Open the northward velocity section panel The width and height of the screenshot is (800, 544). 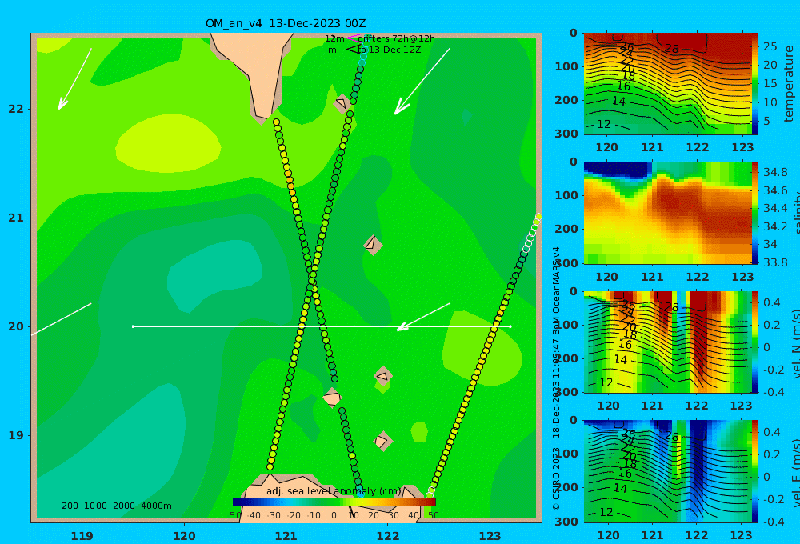668,342
